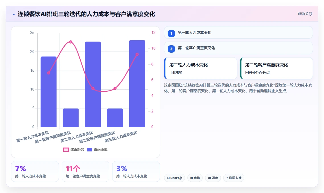This screenshot has width=324, height=193.
Task: Click the lightning icon beside the chart title
Action: click(14, 14)
